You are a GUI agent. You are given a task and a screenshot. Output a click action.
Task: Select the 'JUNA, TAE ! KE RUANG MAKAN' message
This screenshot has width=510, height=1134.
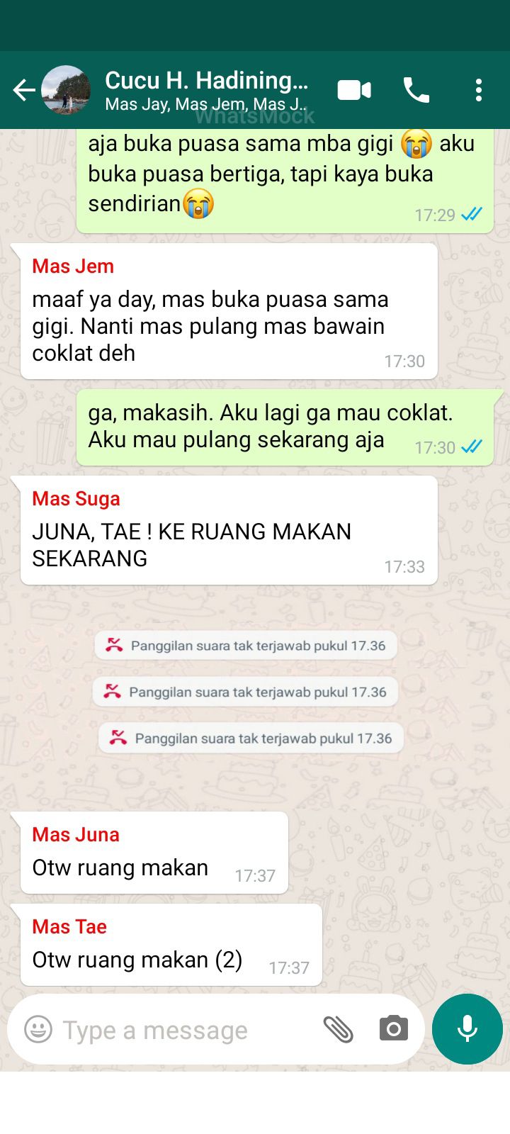[x=229, y=530]
